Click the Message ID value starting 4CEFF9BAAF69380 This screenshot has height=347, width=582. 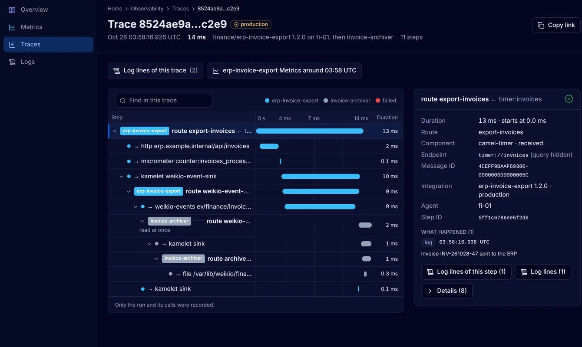click(503, 170)
